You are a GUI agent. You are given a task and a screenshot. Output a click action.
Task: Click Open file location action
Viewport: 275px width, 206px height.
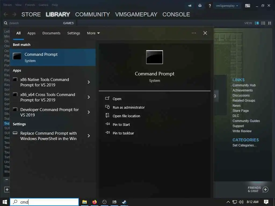click(x=126, y=116)
